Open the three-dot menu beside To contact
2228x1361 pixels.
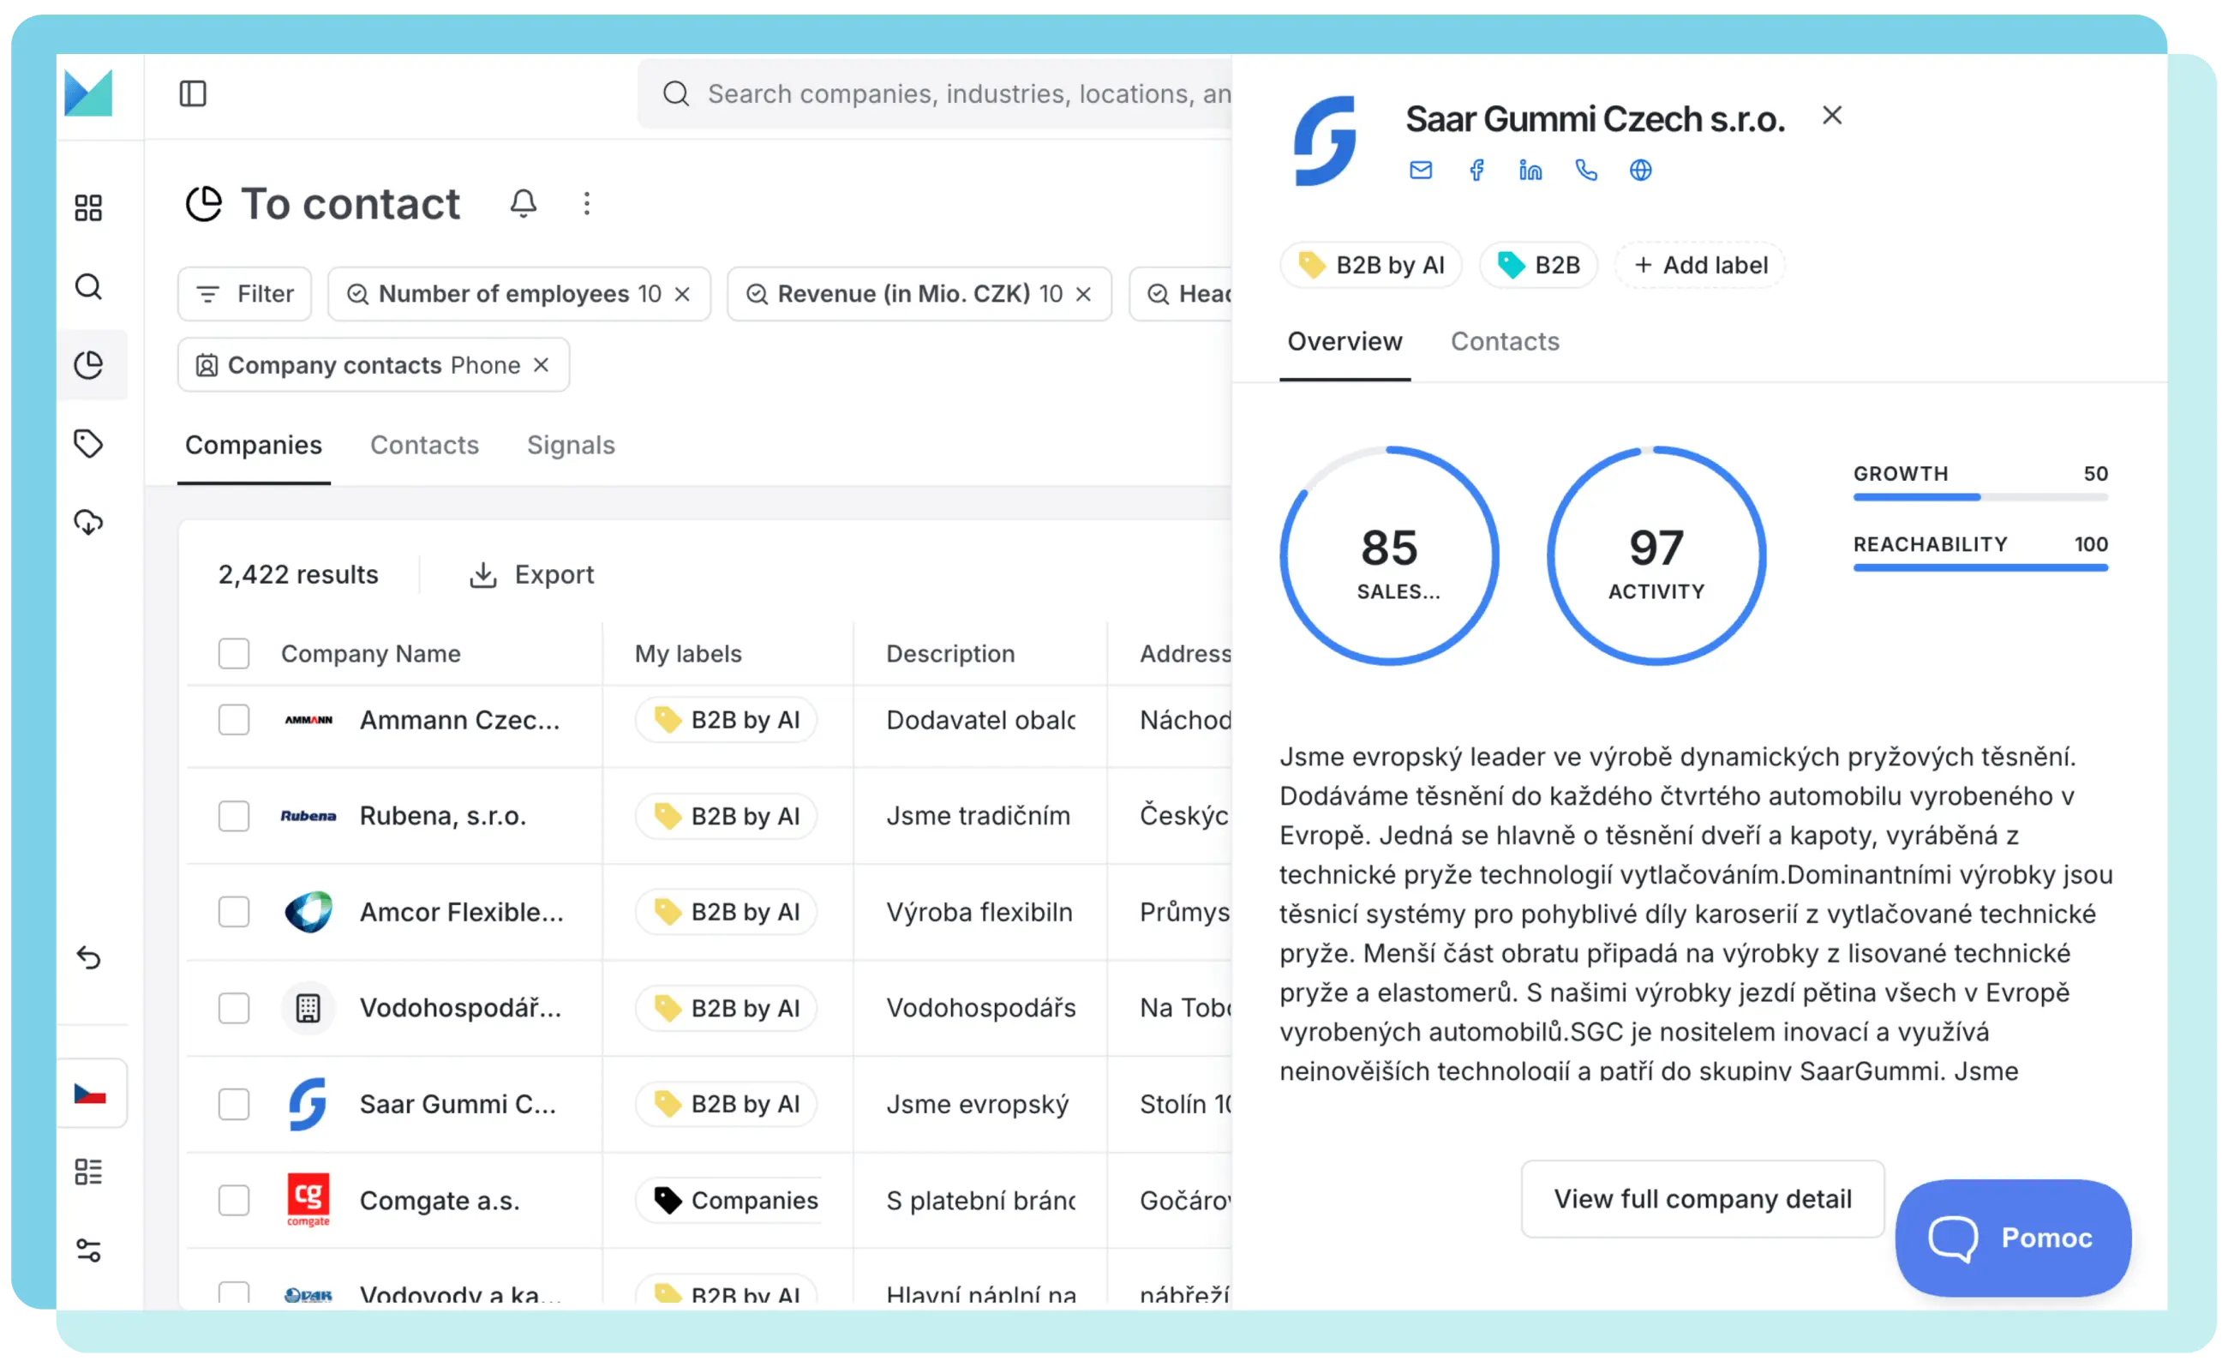587,203
